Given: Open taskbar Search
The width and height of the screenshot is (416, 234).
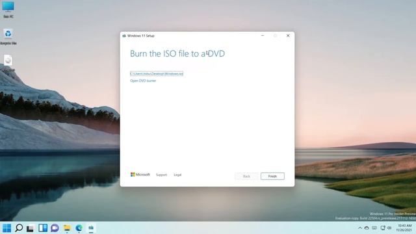Looking at the screenshot, I should [19, 228].
